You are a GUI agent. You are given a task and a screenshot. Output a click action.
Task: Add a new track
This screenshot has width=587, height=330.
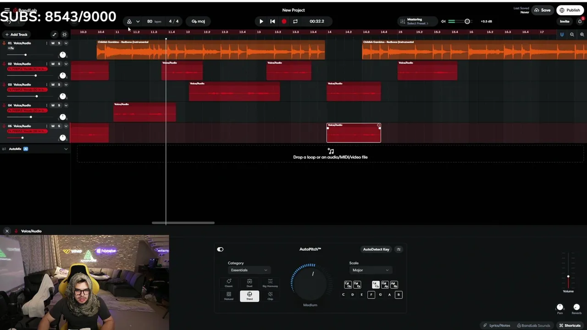[x=16, y=34]
